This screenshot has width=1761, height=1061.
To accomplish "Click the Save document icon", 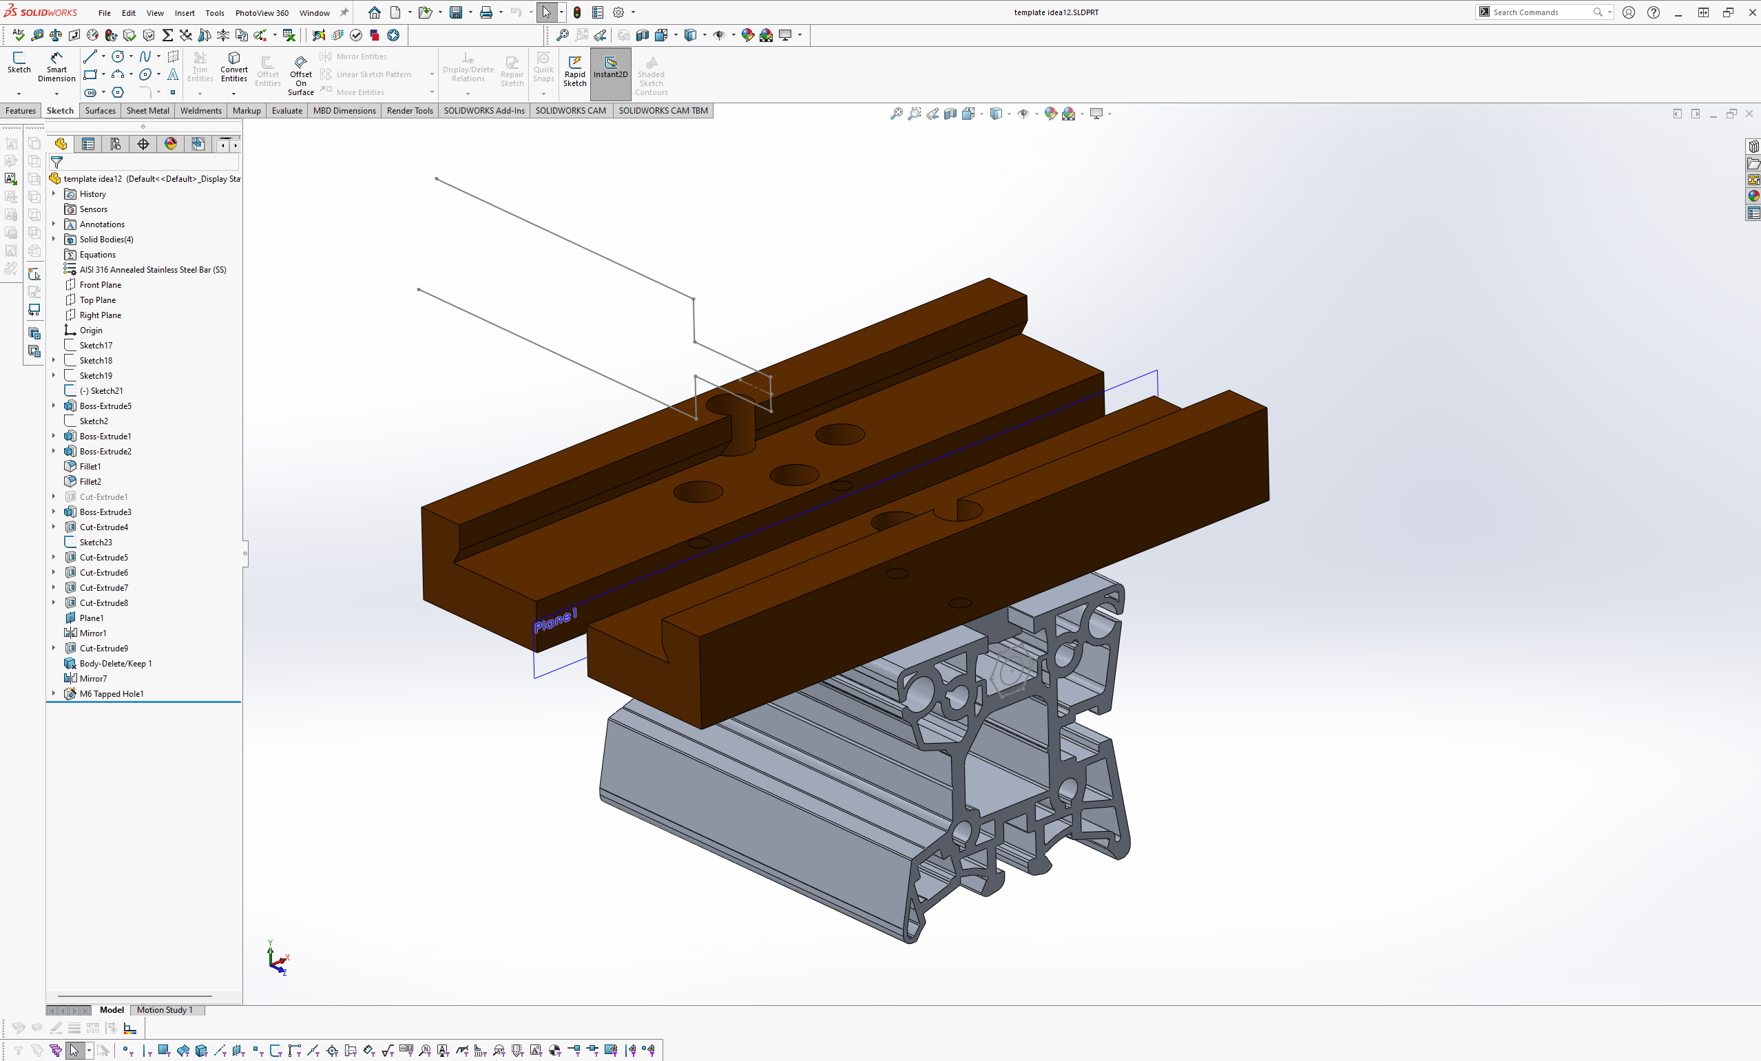I will click(455, 12).
